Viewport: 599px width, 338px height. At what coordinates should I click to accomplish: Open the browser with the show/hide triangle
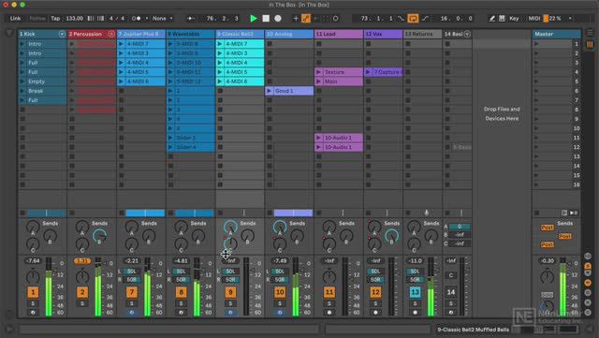click(8, 34)
